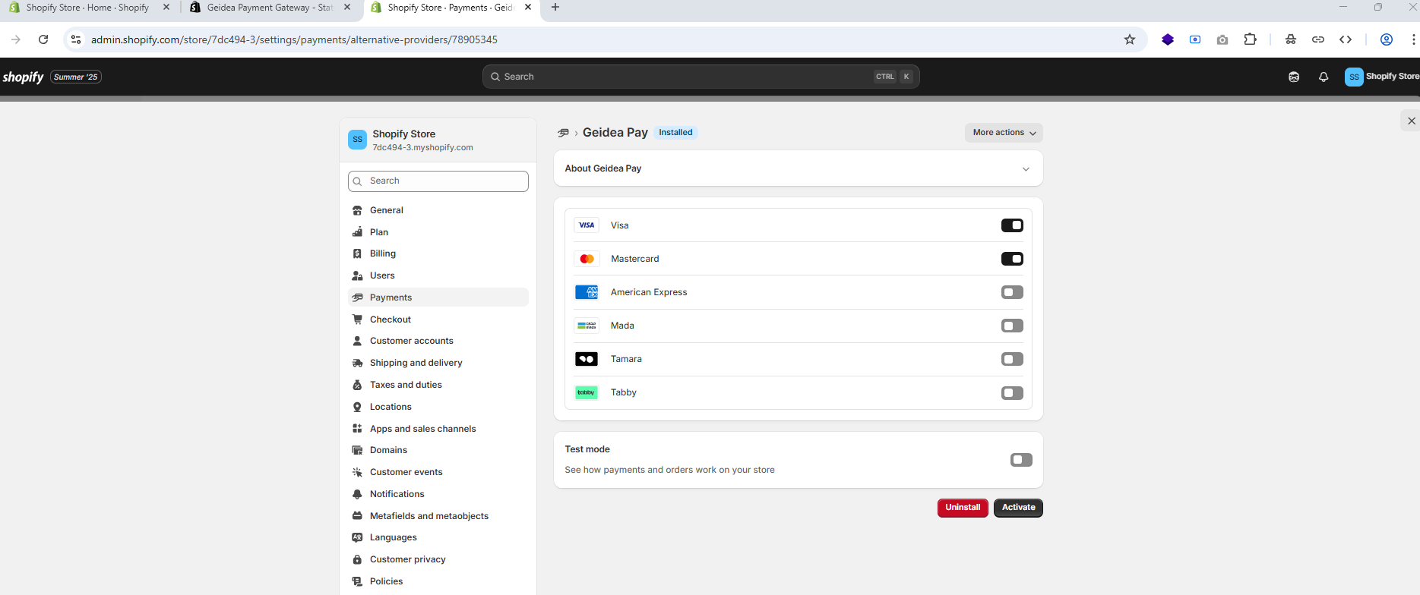
Task: Disable the Visa payment toggle
Action: pyautogui.click(x=1012, y=225)
